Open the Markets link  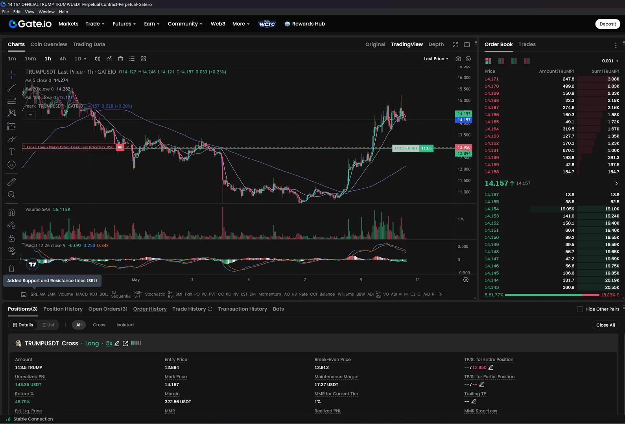click(x=68, y=24)
